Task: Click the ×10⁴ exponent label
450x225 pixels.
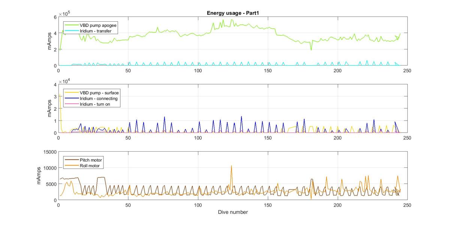Action: point(65,81)
